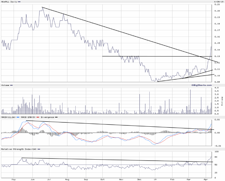Screen dimensions: 225x181
Task: Select the Feb marker on time axis
Action: click(x=172, y=179)
